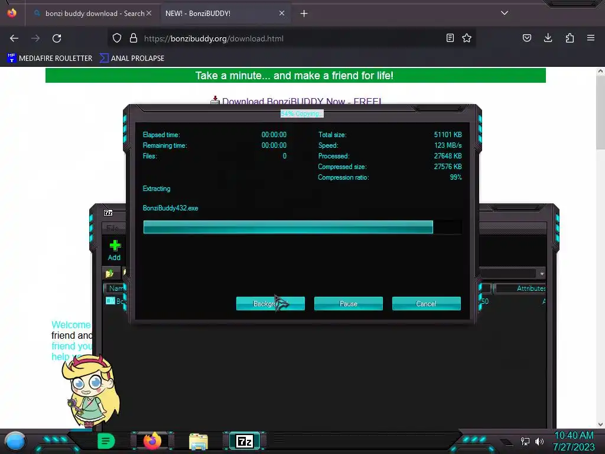Close the bonzi buddy download search tab
Screen dimensions: 605x454
pos(149,13)
